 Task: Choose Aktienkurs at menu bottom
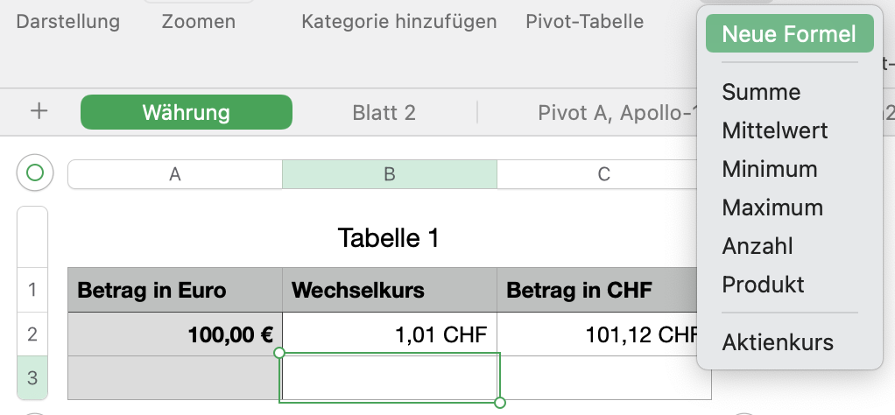[x=778, y=342]
